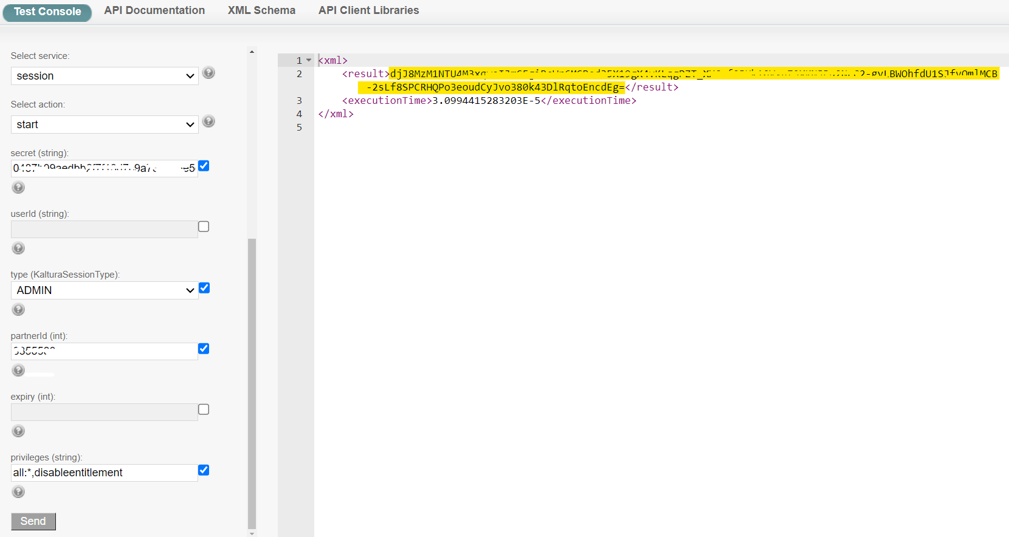Screen dimensions: 1009x537
Task: Click into the privileges input field
Action: pyautogui.click(x=105, y=473)
